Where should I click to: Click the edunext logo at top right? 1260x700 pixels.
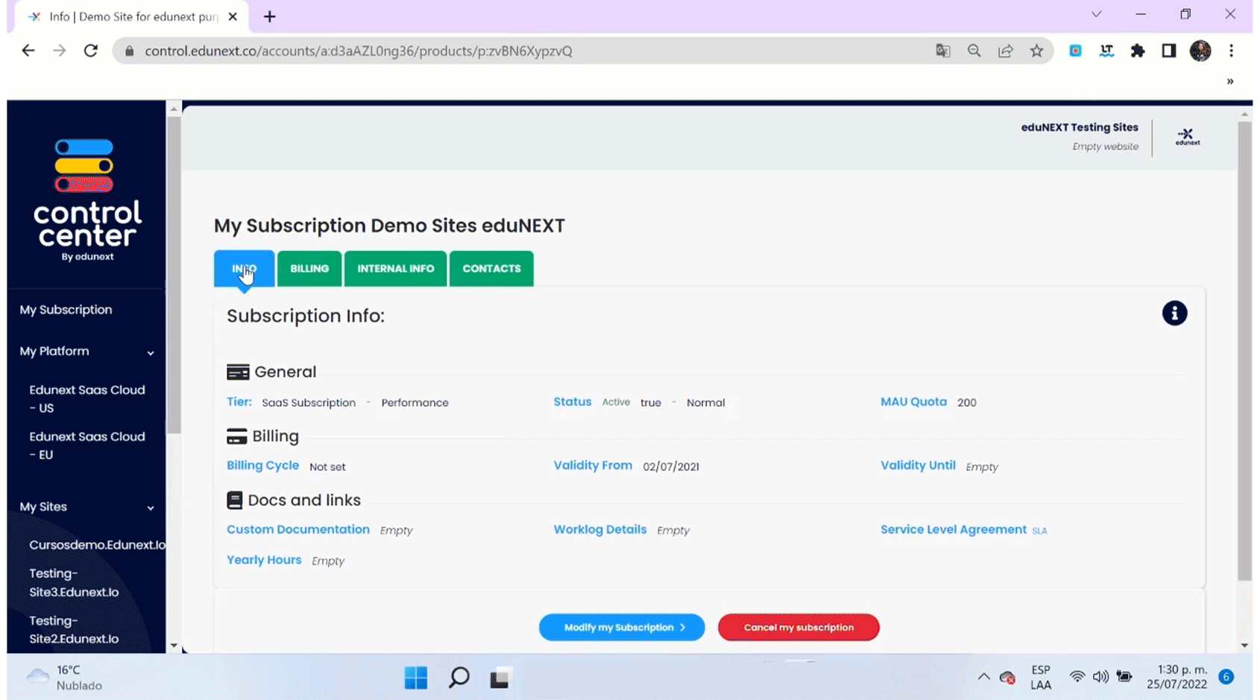pos(1188,137)
